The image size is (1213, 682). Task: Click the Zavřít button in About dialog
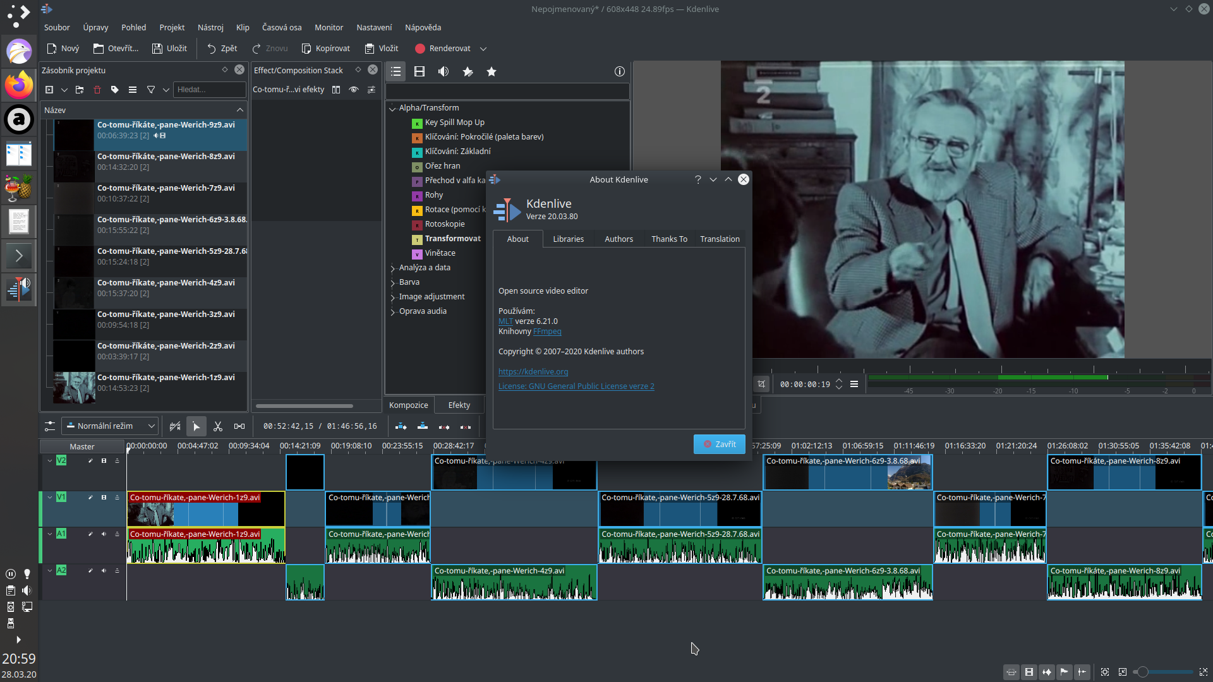[x=719, y=444]
